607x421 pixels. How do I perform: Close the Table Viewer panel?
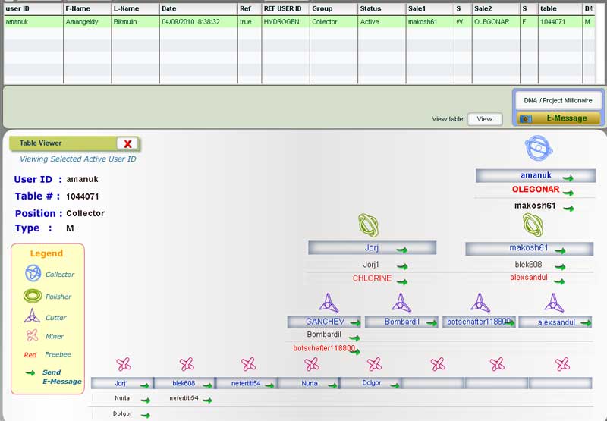coord(127,143)
